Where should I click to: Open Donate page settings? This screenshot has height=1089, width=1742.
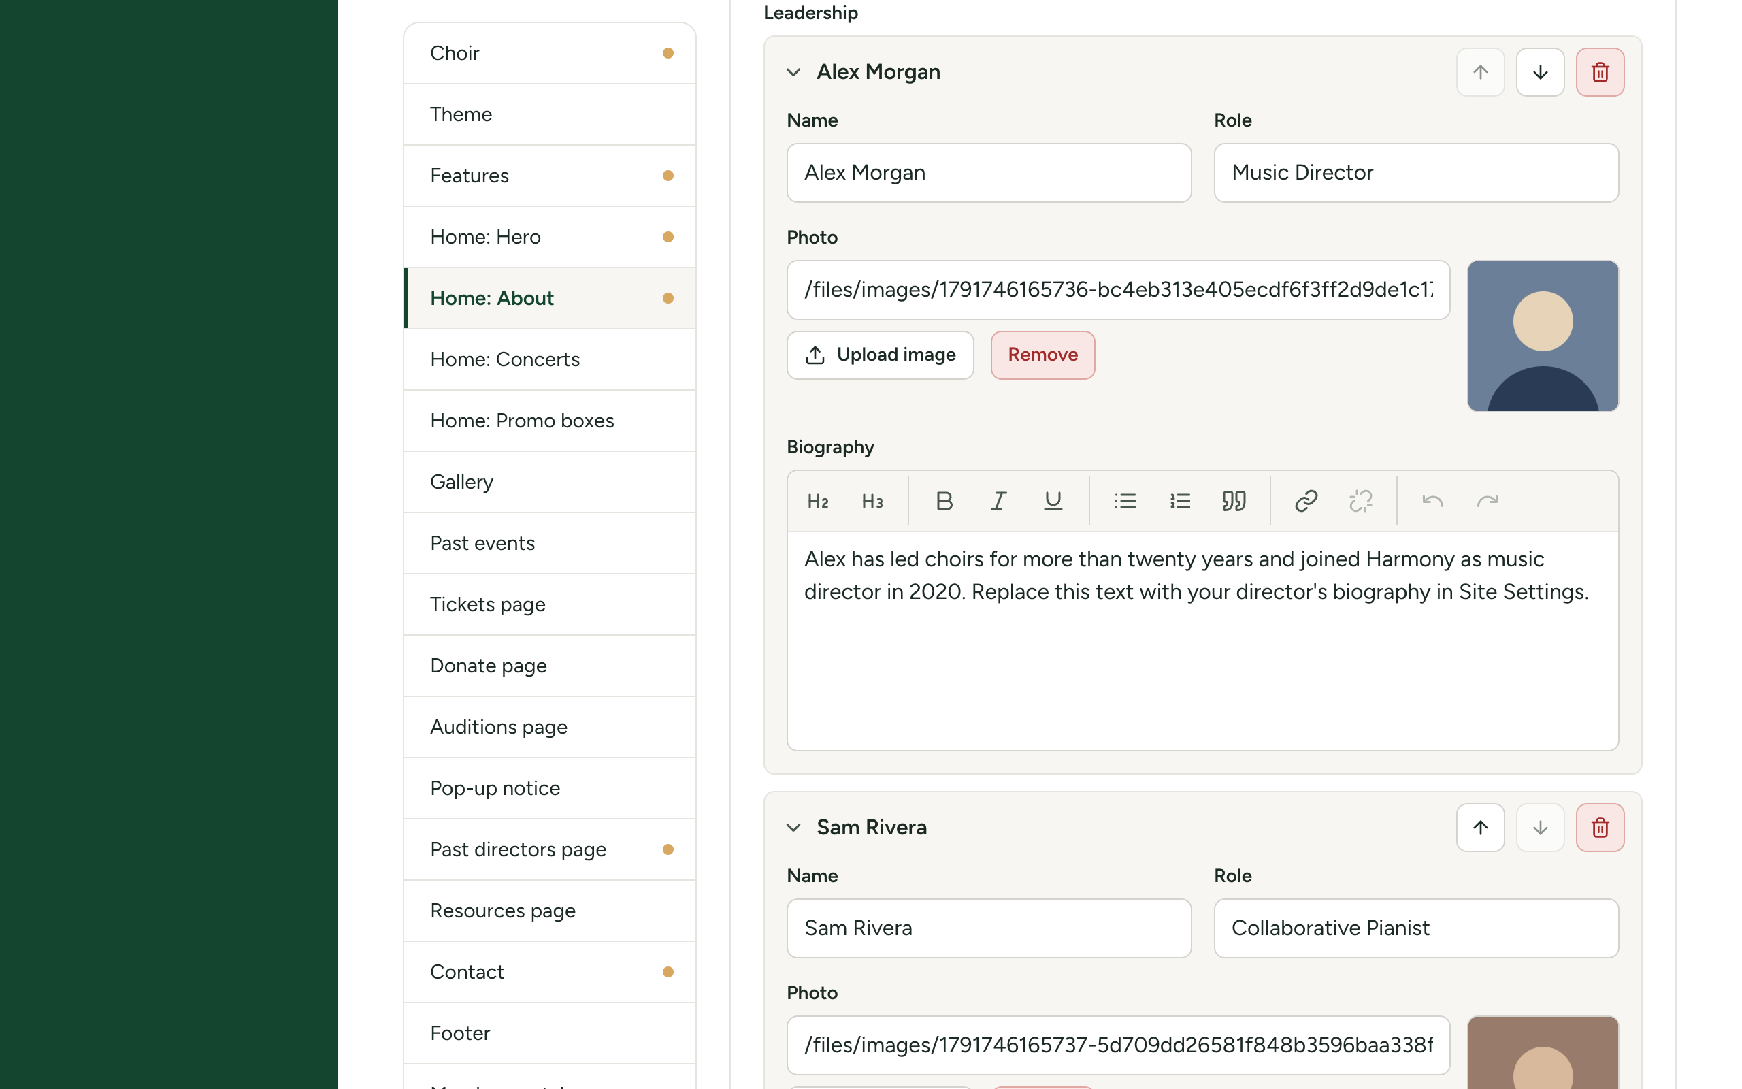point(550,666)
